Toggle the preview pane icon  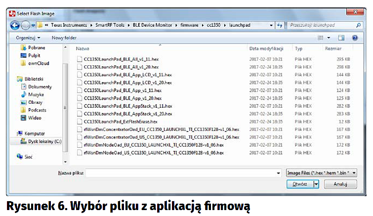(341, 38)
